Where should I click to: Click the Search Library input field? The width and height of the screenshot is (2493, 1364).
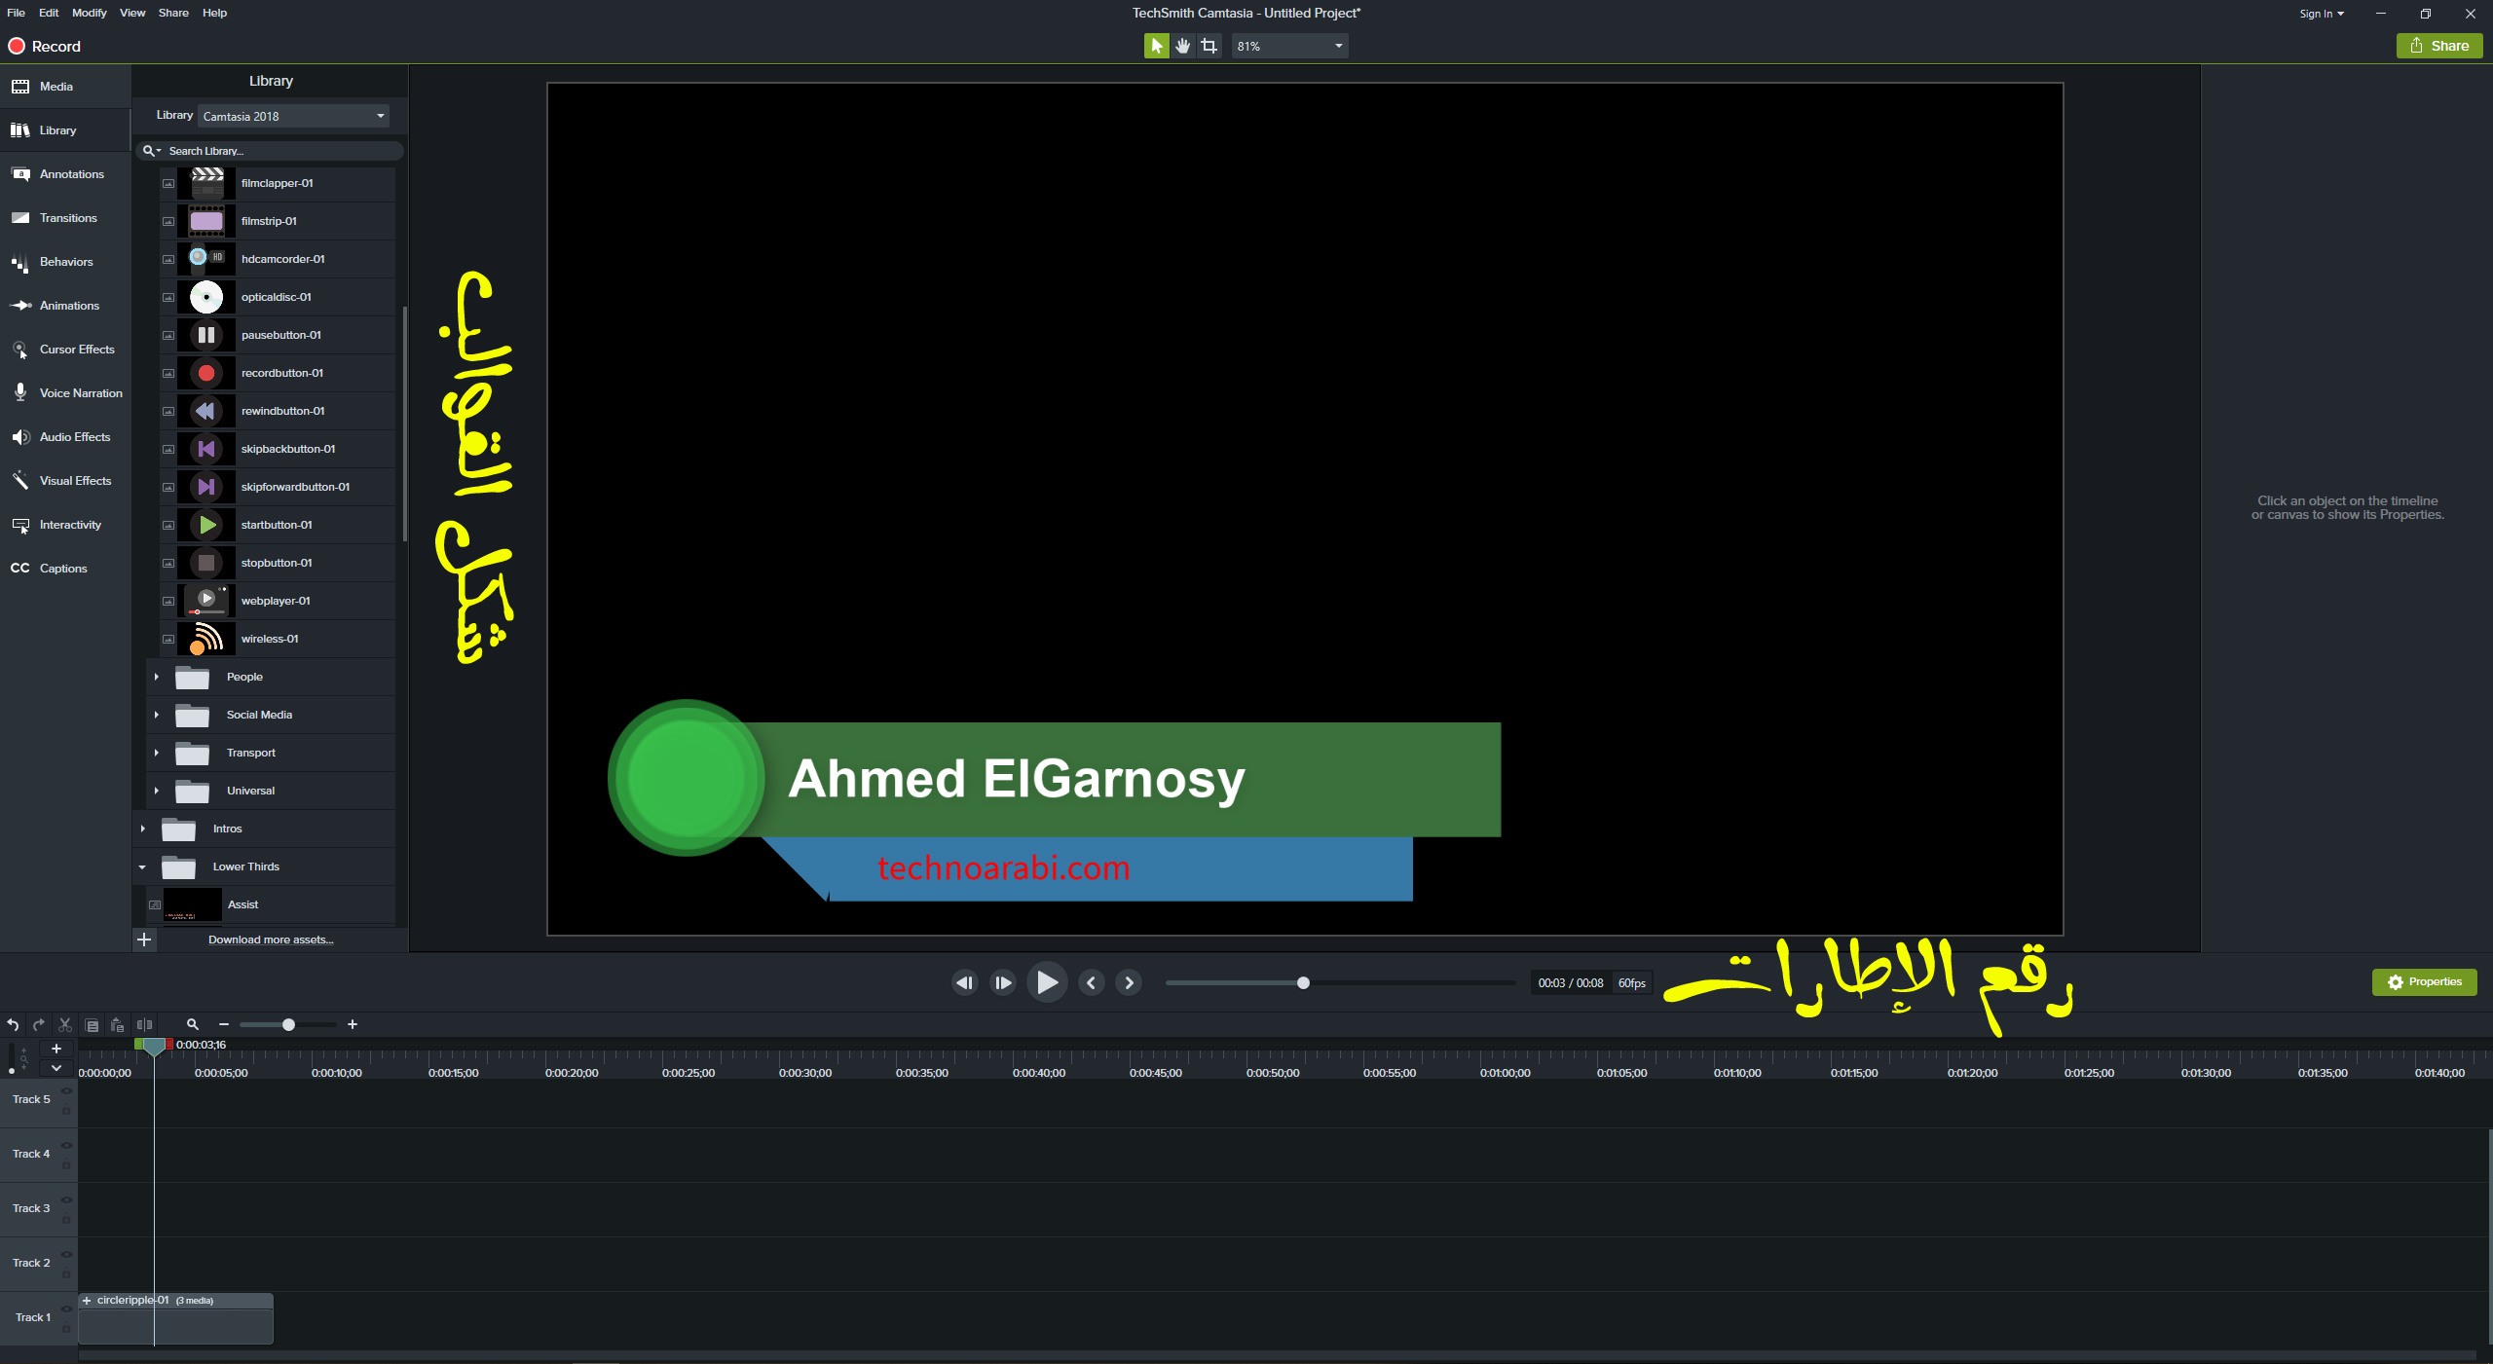[271, 151]
